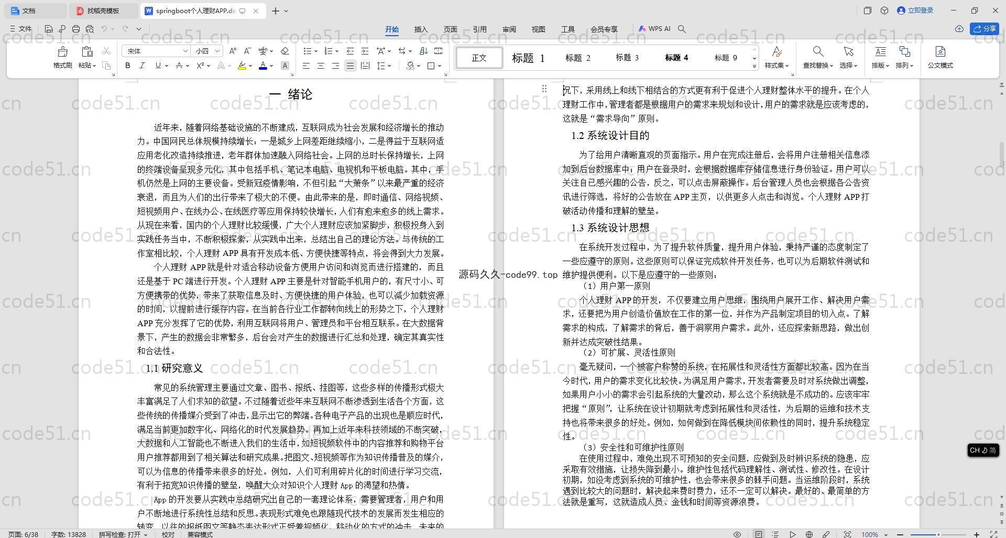Screen dimensions: 1006x538
Task: Click the Save icon in quick toolbar
Action: coord(49,29)
